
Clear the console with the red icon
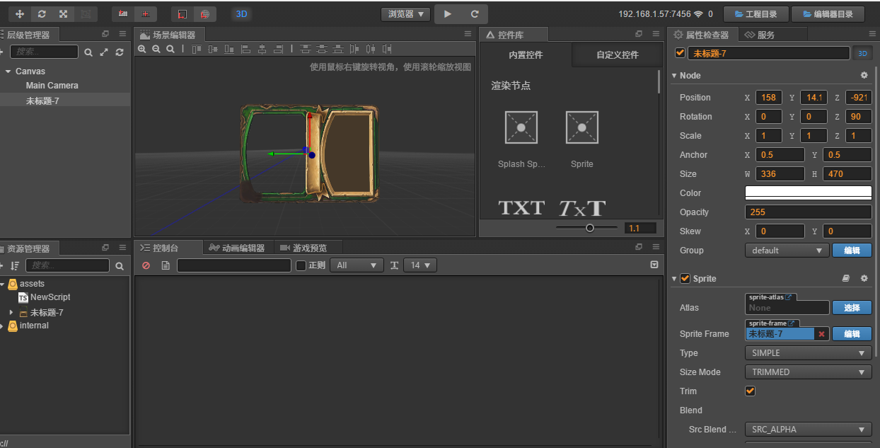146,265
